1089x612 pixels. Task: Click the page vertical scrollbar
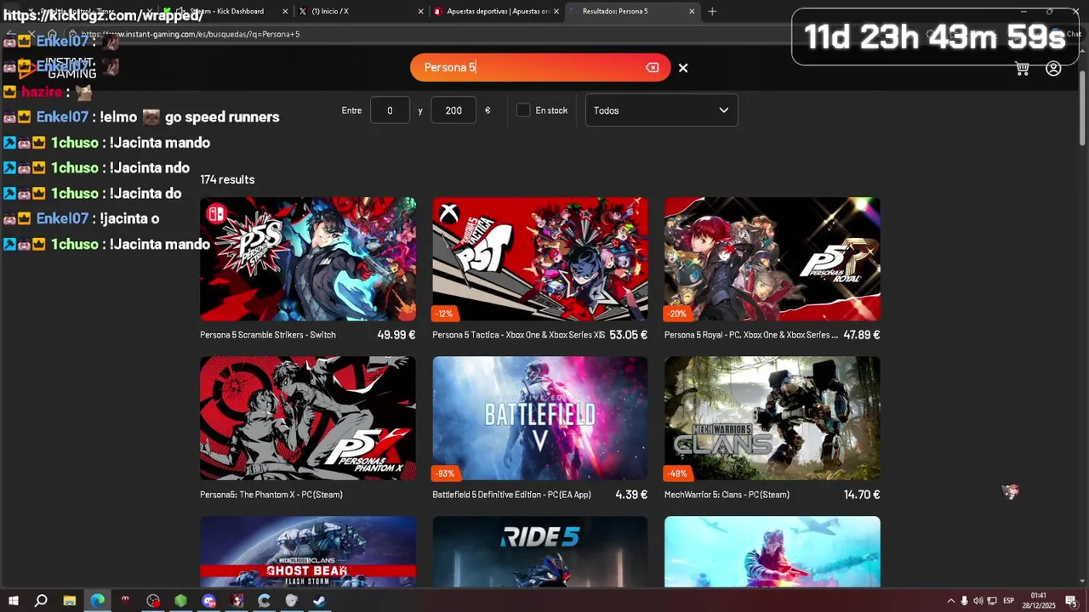[1083, 110]
